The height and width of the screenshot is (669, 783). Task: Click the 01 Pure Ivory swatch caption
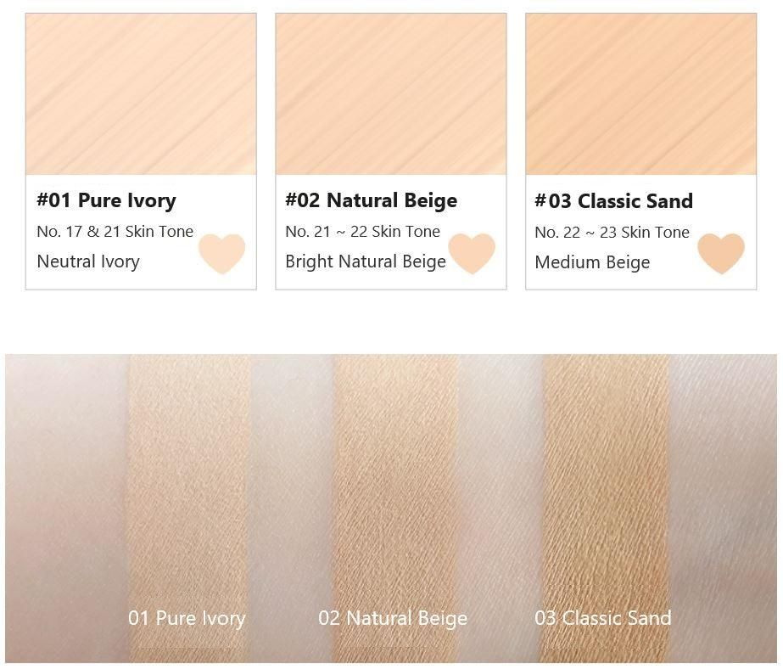tap(187, 619)
